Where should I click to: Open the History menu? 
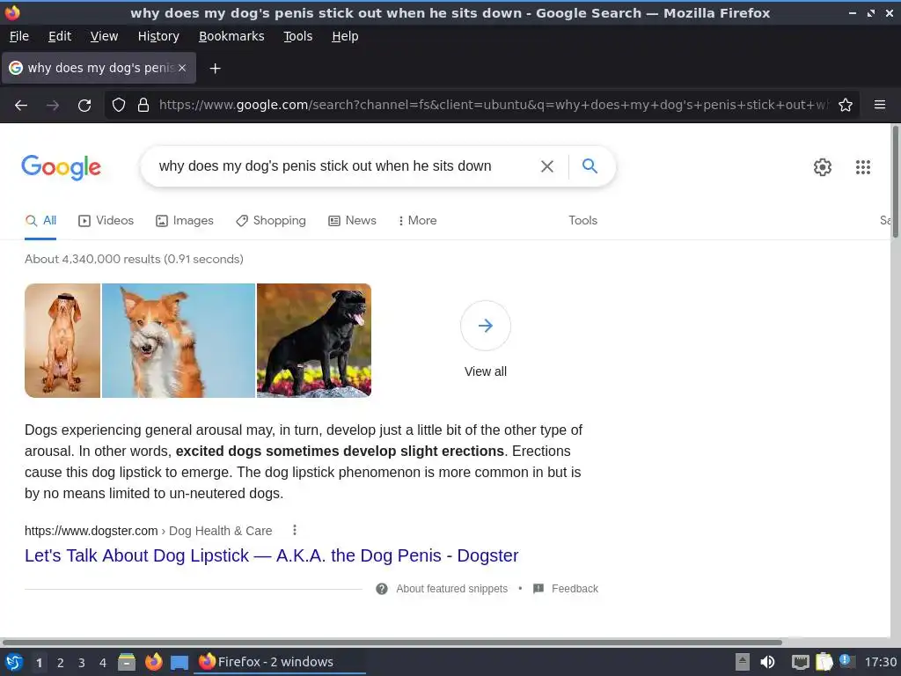(x=158, y=36)
